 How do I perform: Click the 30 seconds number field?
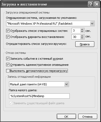[76, 37]
